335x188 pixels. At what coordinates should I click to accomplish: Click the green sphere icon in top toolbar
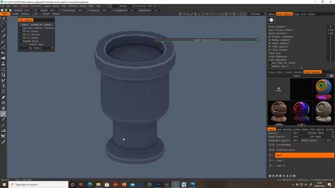pyautogui.click(x=6, y=10)
